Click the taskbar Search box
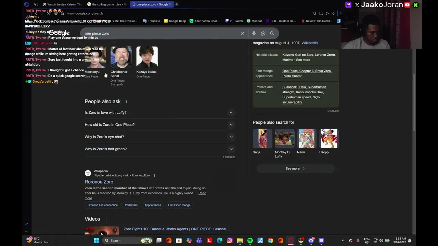The image size is (438, 246). (127, 241)
